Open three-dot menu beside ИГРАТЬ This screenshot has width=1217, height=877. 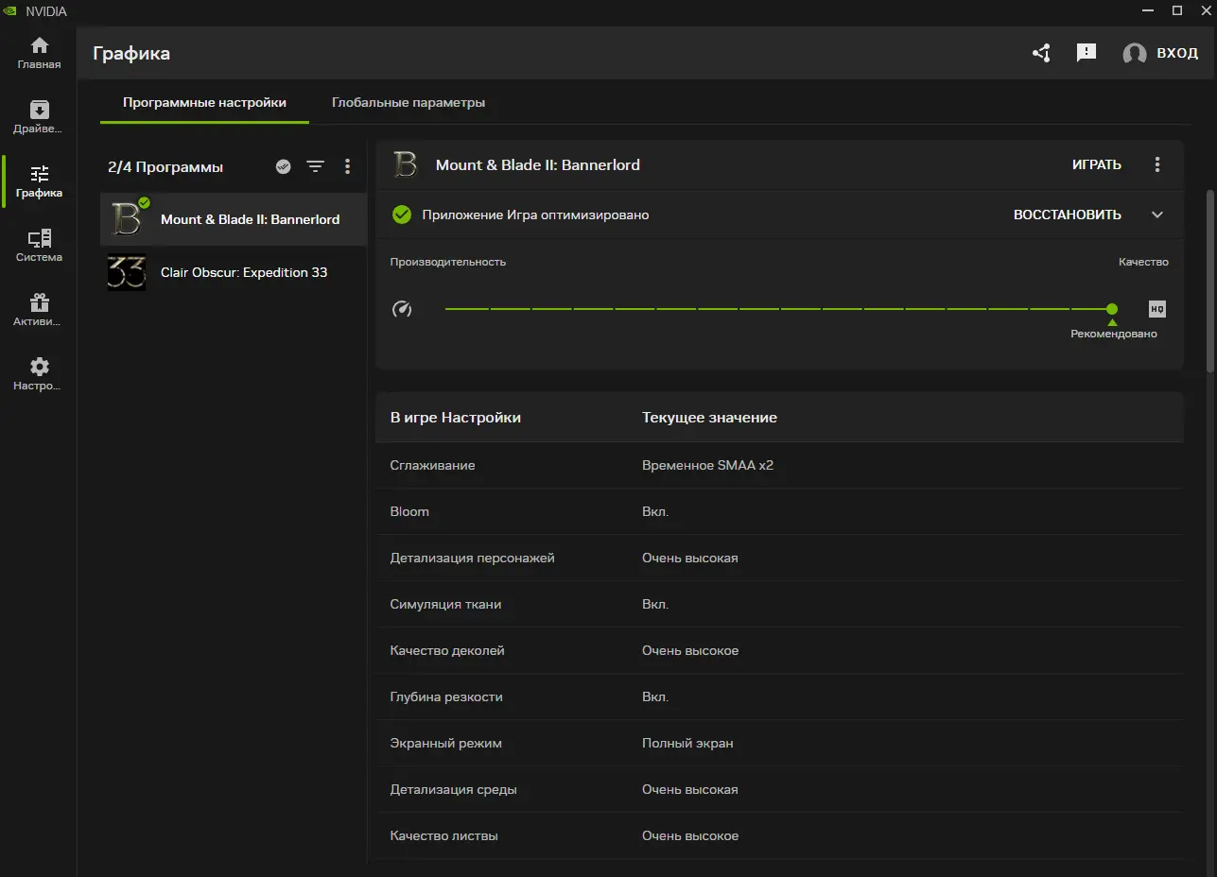point(1157,164)
